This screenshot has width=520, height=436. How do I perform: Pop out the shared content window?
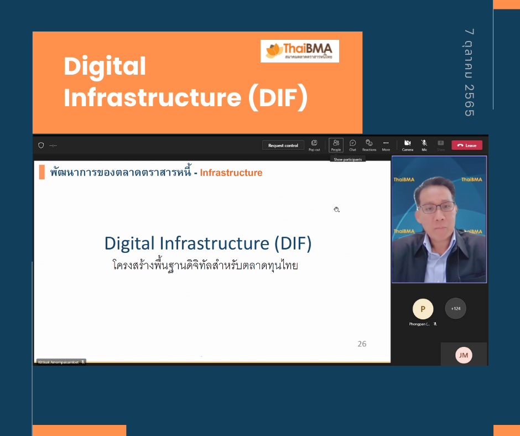pyautogui.click(x=314, y=145)
